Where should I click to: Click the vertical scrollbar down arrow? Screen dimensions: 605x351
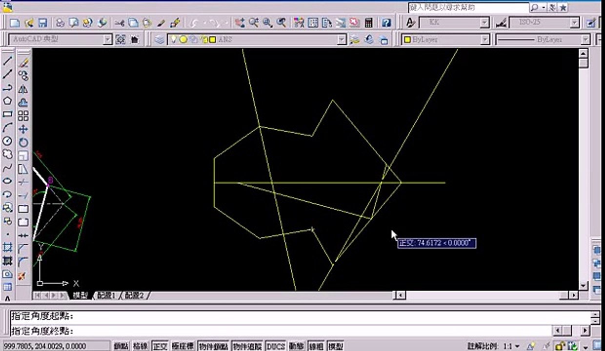(x=583, y=285)
